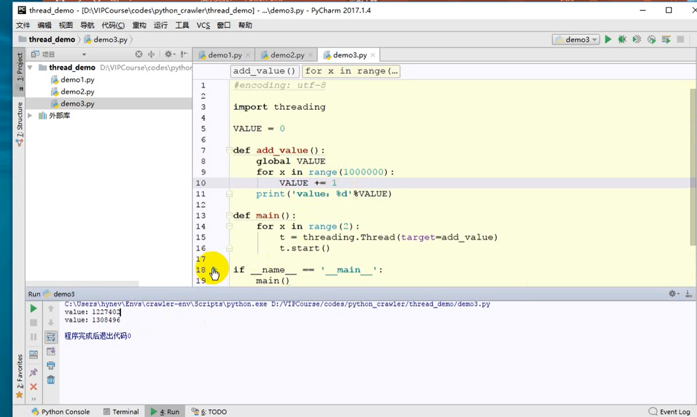Hide the Project panel with the arrow-bar icon
This screenshot has width=697, height=417.
click(x=184, y=54)
